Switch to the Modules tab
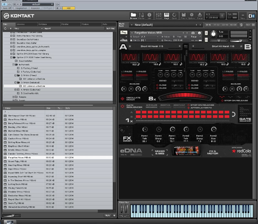 pos(91,24)
